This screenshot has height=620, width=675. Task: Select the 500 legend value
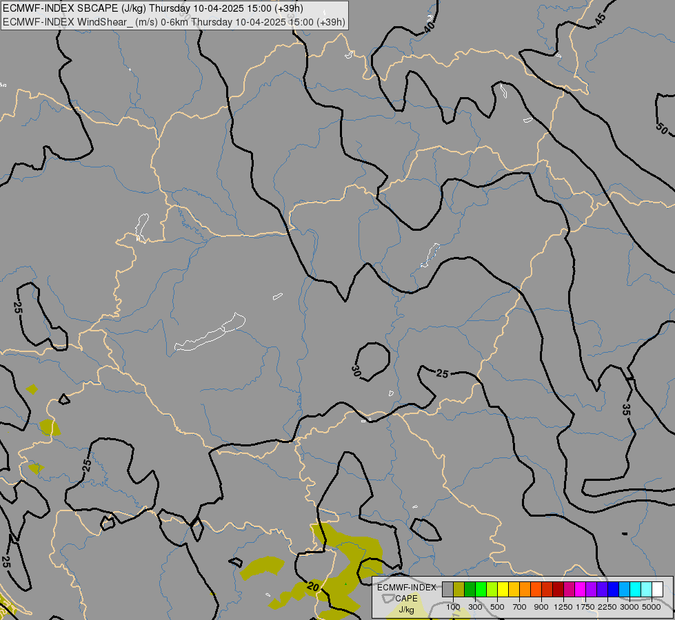coord(497,607)
